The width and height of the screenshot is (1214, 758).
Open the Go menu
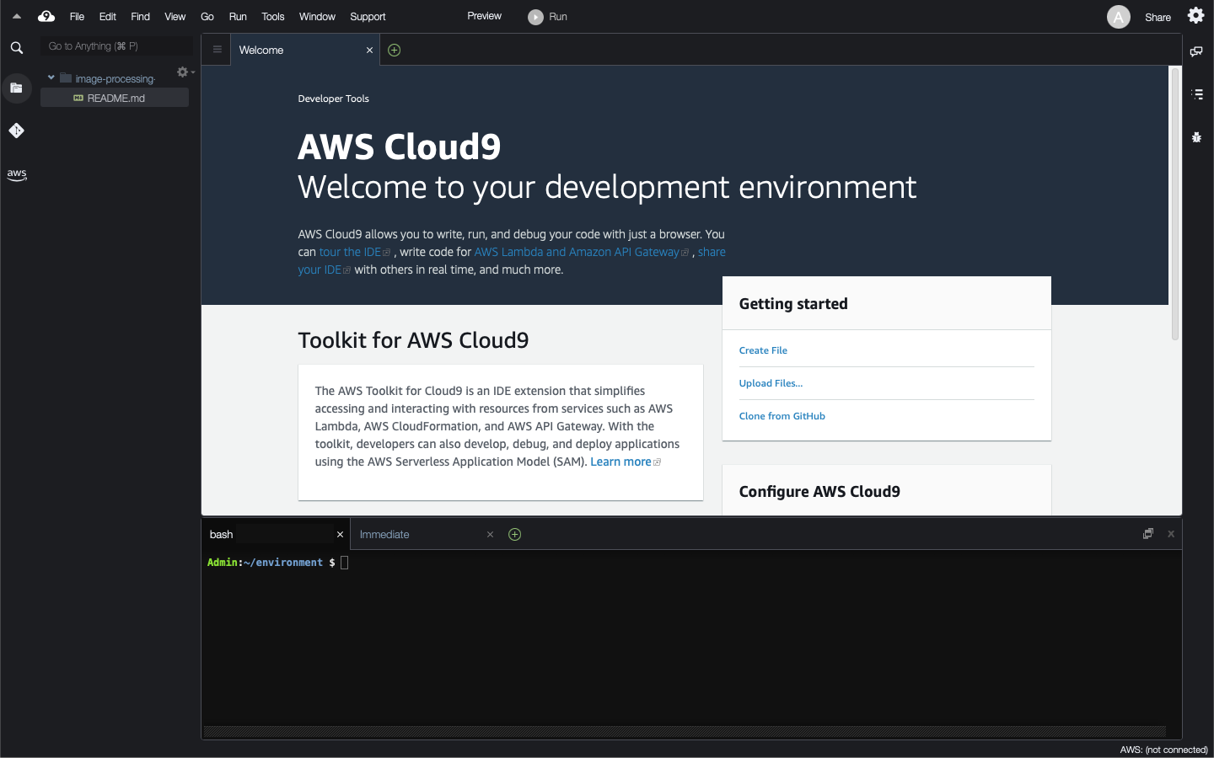coord(207,17)
